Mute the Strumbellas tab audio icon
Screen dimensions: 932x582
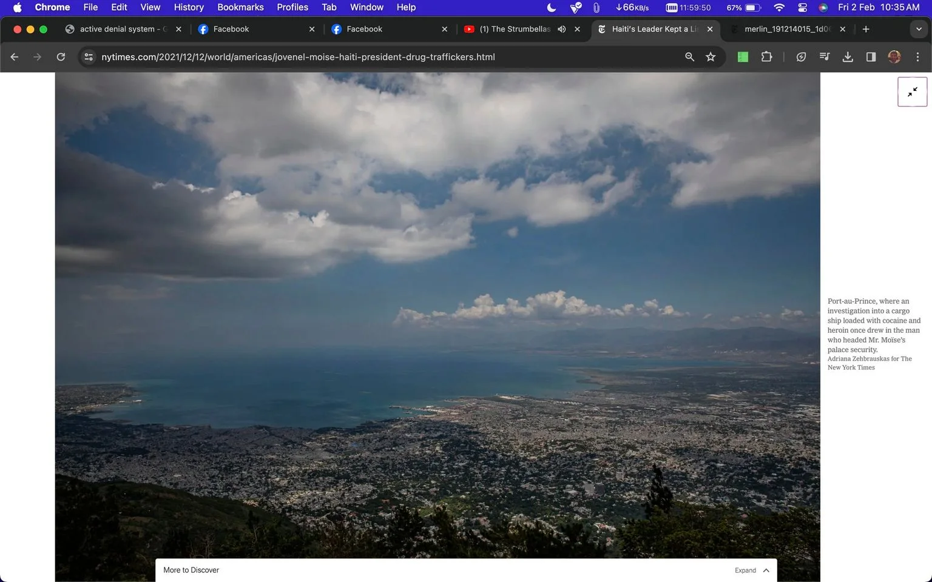coord(562,29)
